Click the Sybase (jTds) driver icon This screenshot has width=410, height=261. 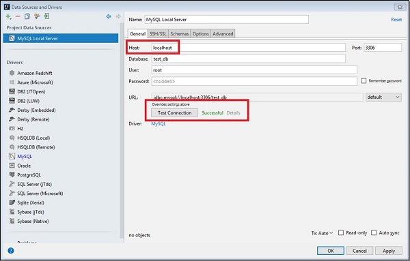(x=12, y=212)
